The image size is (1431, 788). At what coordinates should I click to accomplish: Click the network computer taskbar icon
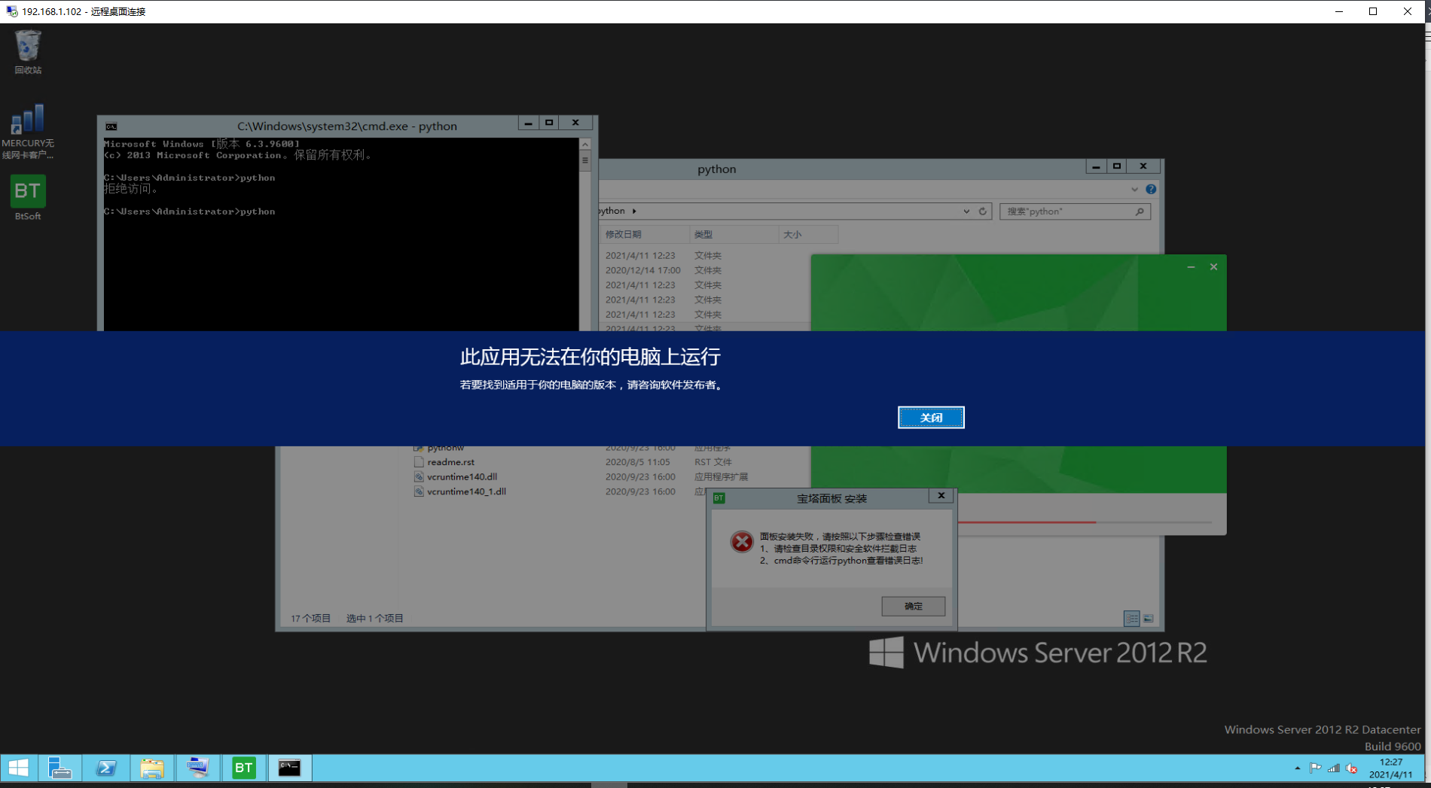tap(197, 768)
